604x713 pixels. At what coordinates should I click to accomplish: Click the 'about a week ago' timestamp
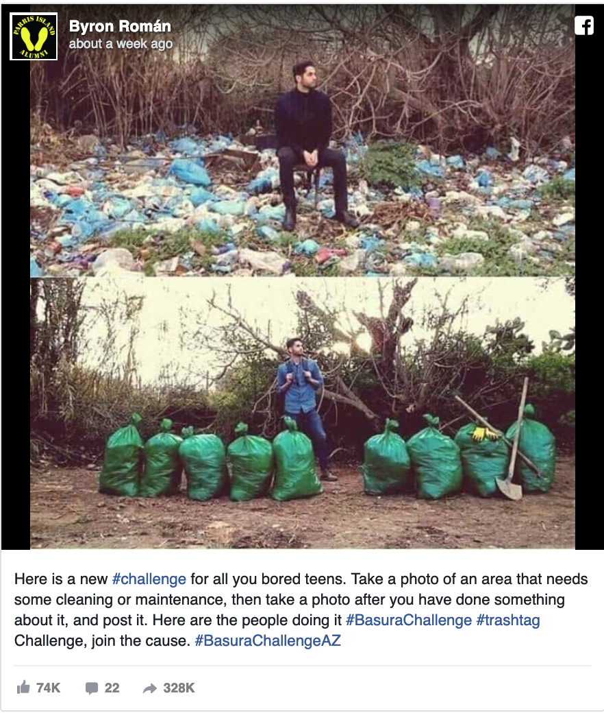(121, 44)
